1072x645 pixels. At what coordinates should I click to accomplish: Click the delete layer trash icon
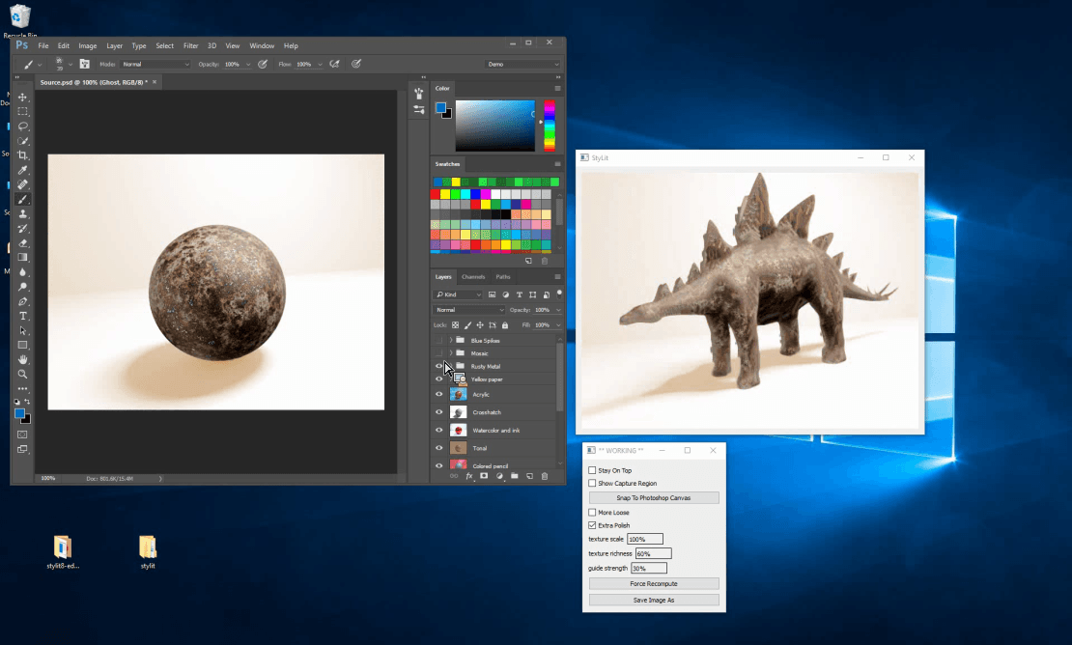click(545, 476)
